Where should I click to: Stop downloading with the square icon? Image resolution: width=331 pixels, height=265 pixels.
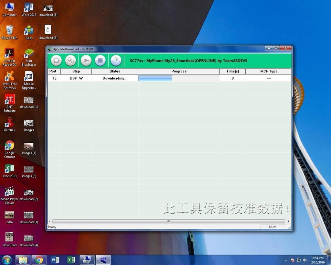coord(100,61)
